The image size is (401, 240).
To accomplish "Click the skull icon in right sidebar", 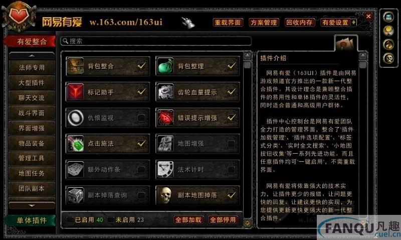I will coord(388,58).
